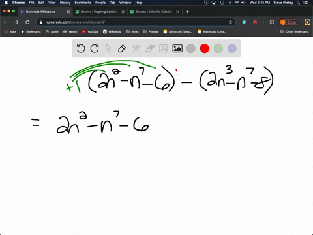The image size is (313, 235).
Task: Open a new browser tab
Action: pos(187,12)
